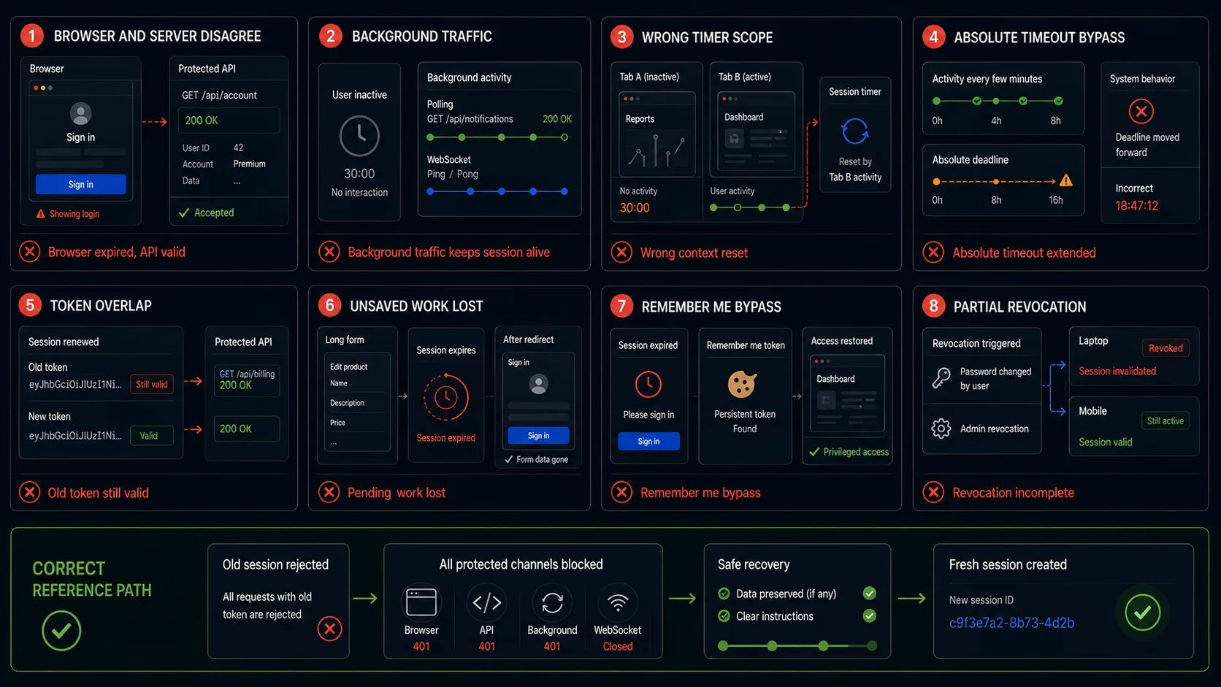Click the Premium account value
The width and height of the screenshot is (1221, 687).
[x=249, y=164]
